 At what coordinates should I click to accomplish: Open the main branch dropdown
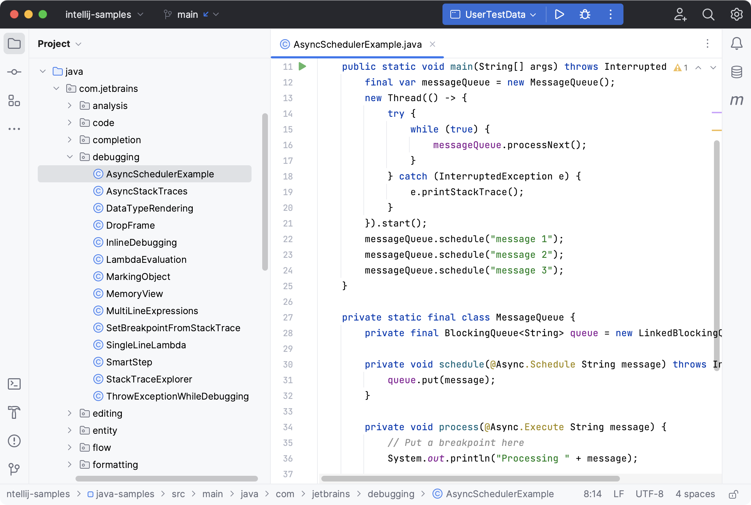[x=191, y=14]
